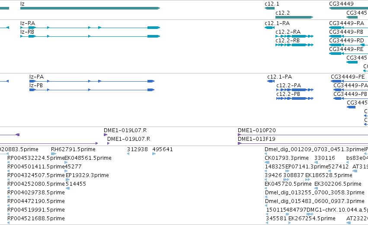Select the c12.2-PB protein feature
The width and height of the screenshot is (368, 225).
295,98
